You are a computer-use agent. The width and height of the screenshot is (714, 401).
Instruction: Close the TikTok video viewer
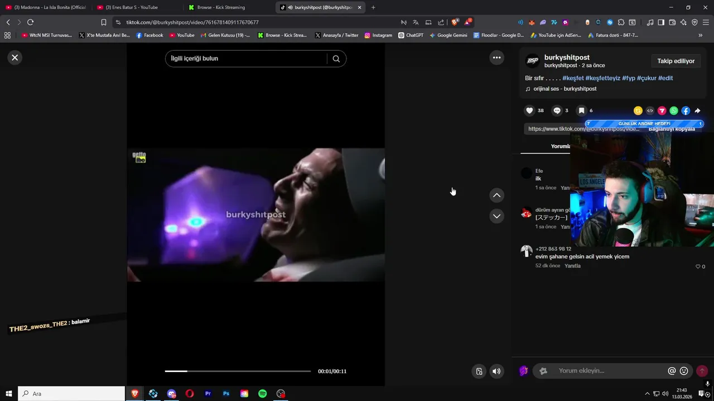click(15, 57)
